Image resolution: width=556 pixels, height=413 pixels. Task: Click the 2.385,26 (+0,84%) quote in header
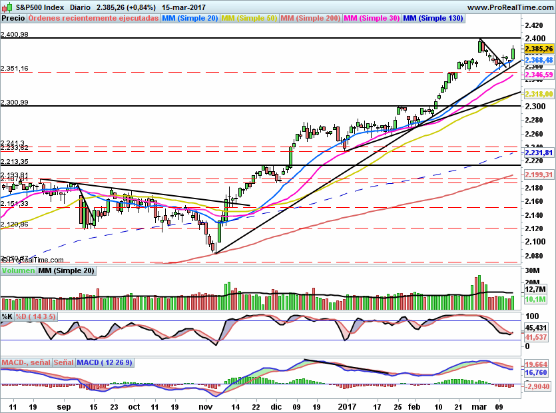tap(126, 7)
